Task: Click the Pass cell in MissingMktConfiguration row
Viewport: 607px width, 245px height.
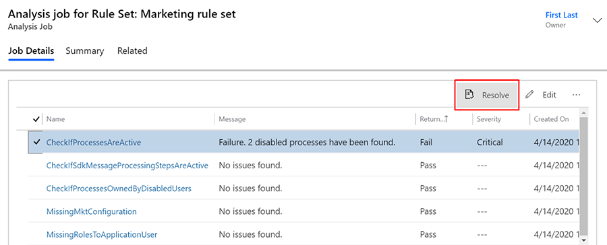Action: click(x=428, y=211)
